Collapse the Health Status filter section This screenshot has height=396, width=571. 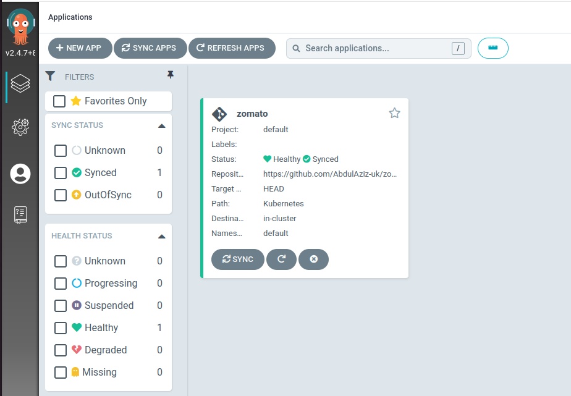tap(161, 236)
